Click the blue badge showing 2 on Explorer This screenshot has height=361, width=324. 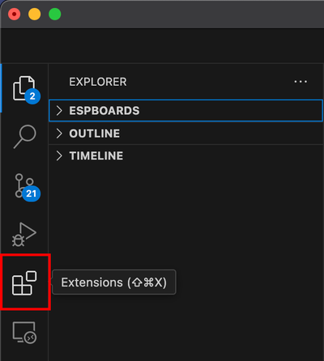[32, 96]
